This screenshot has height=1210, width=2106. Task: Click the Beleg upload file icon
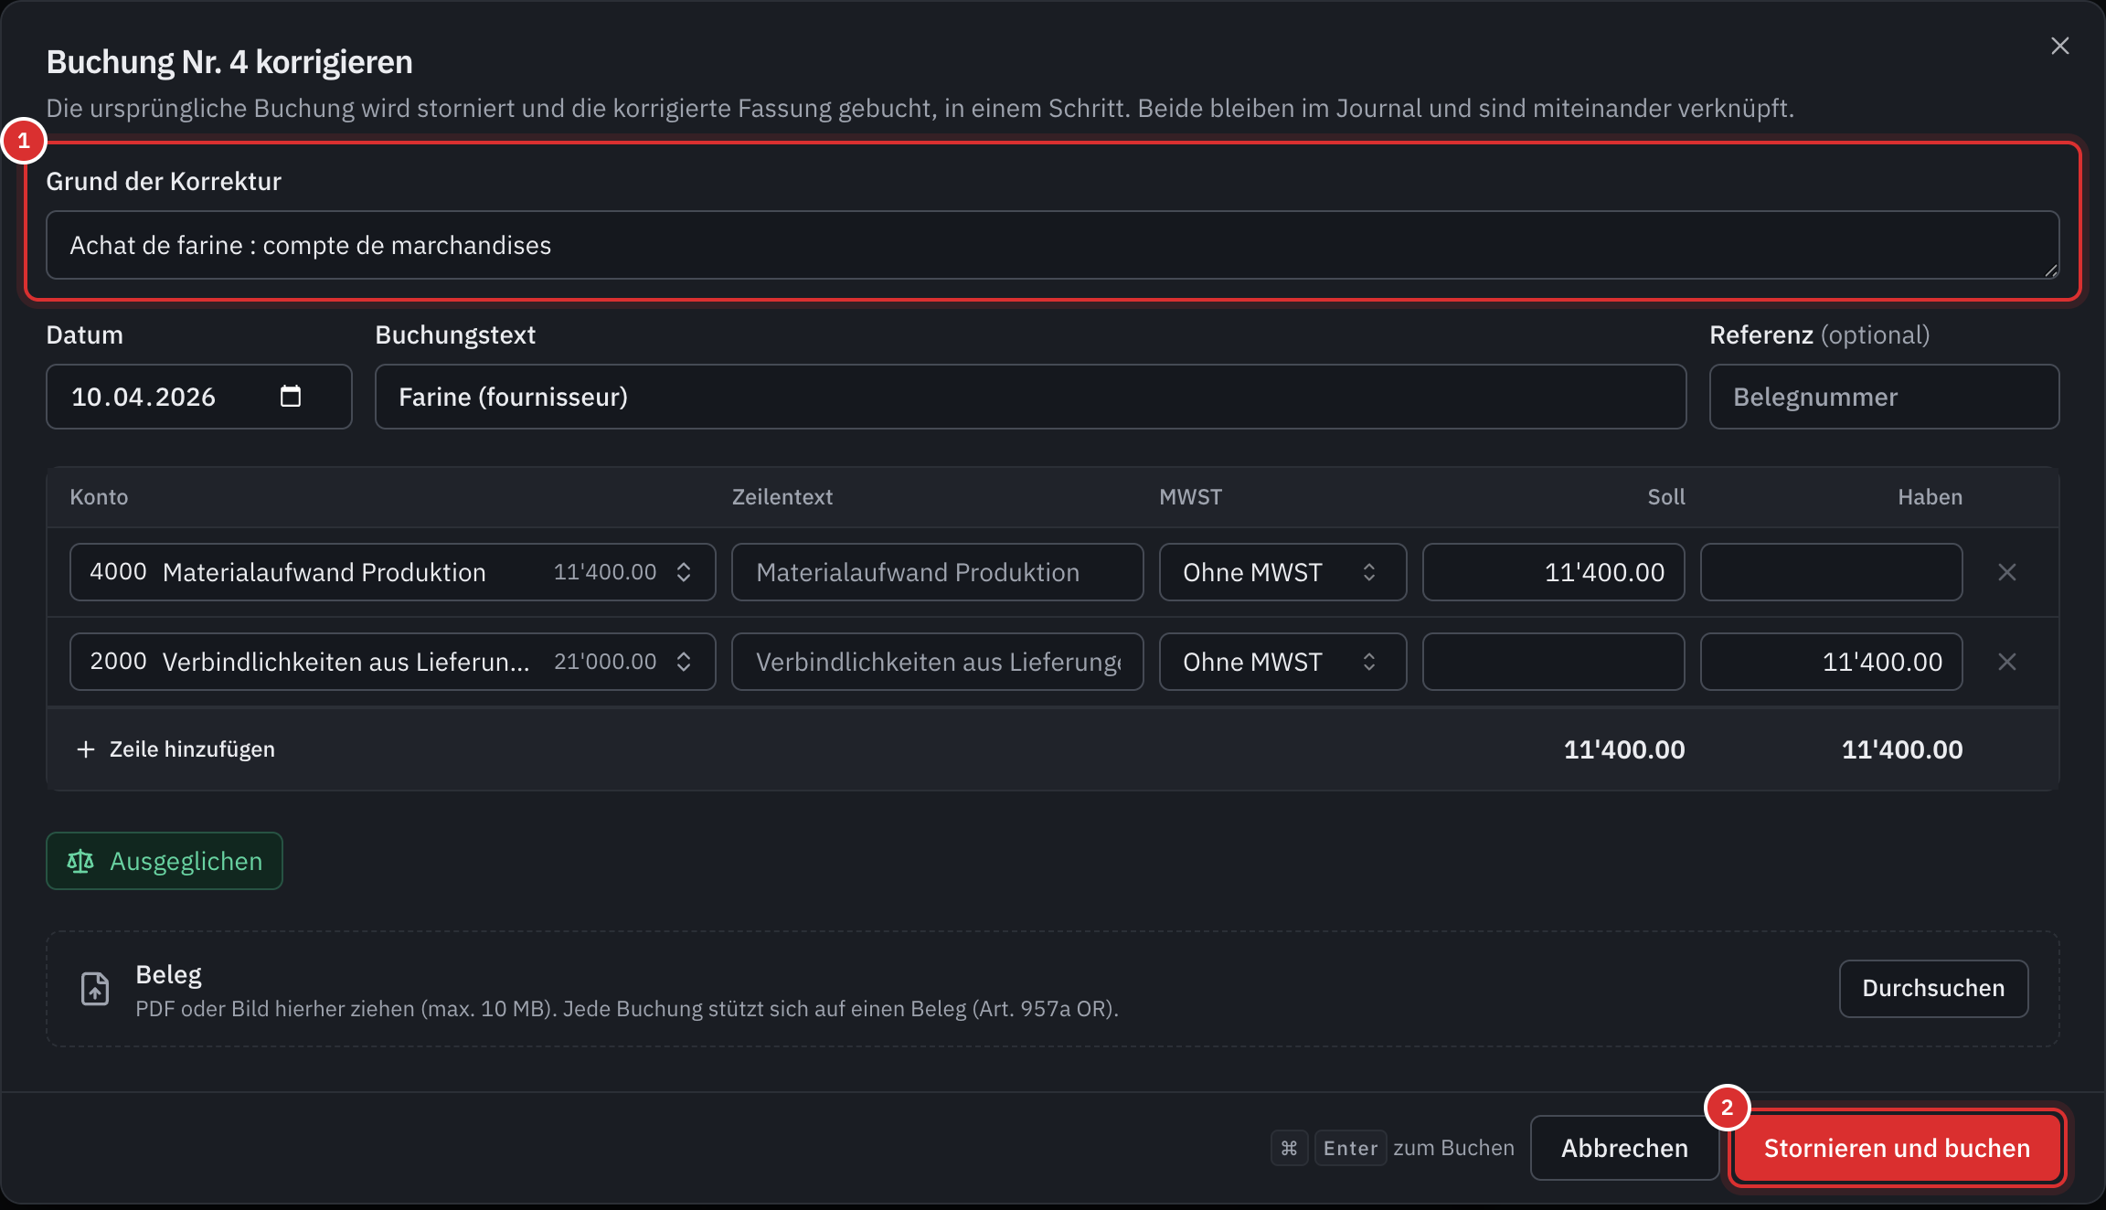(x=95, y=989)
